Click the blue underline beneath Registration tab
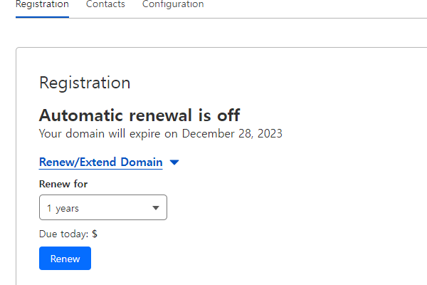Image resolution: width=427 pixels, height=285 pixels. click(42, 17)
